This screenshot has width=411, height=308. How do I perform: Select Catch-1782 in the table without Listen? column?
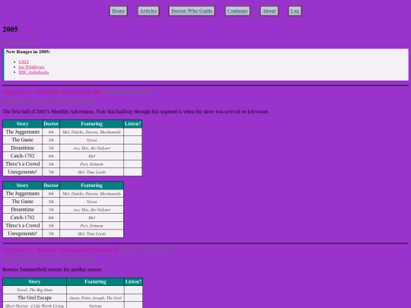click(23, 218)
